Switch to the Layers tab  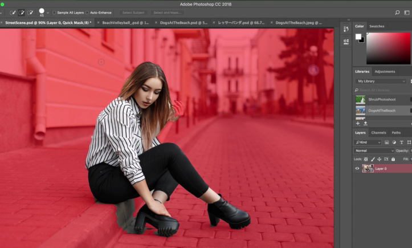click(x=360, y=132)
